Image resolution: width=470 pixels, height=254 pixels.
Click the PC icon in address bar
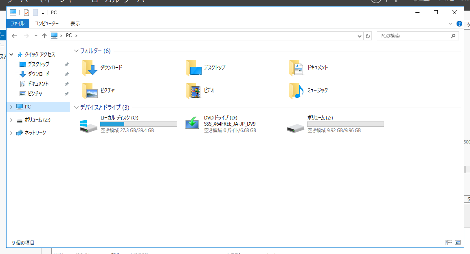54,35
